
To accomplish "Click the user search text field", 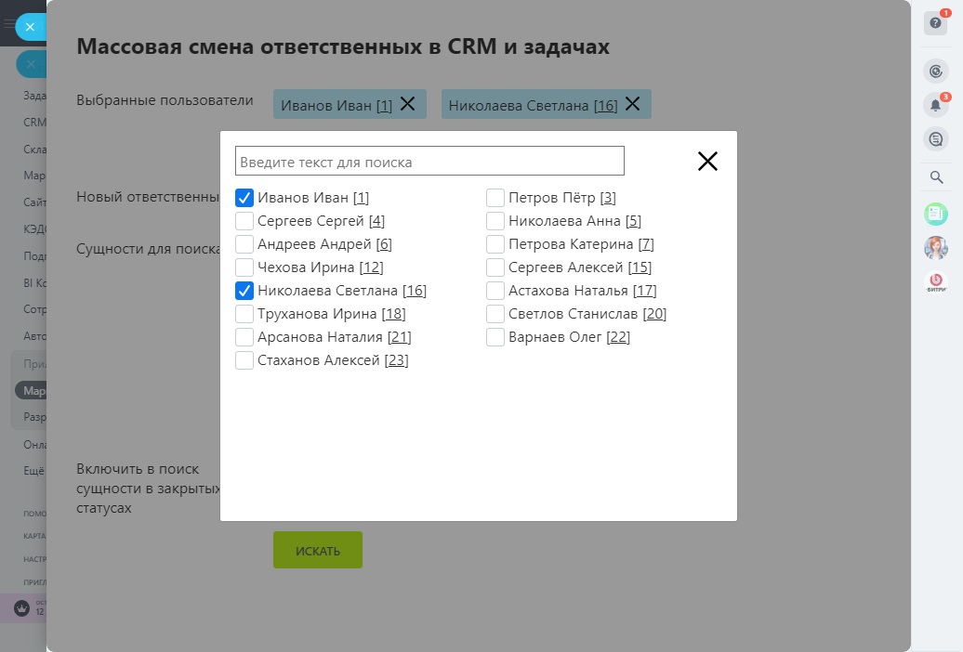I will 429,162.
